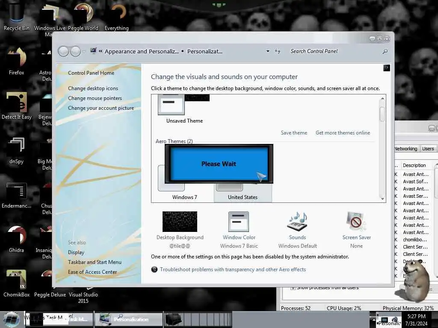438x328 pixels.
Task: Click the refresh button beside address bar
Action: [277, 51]
